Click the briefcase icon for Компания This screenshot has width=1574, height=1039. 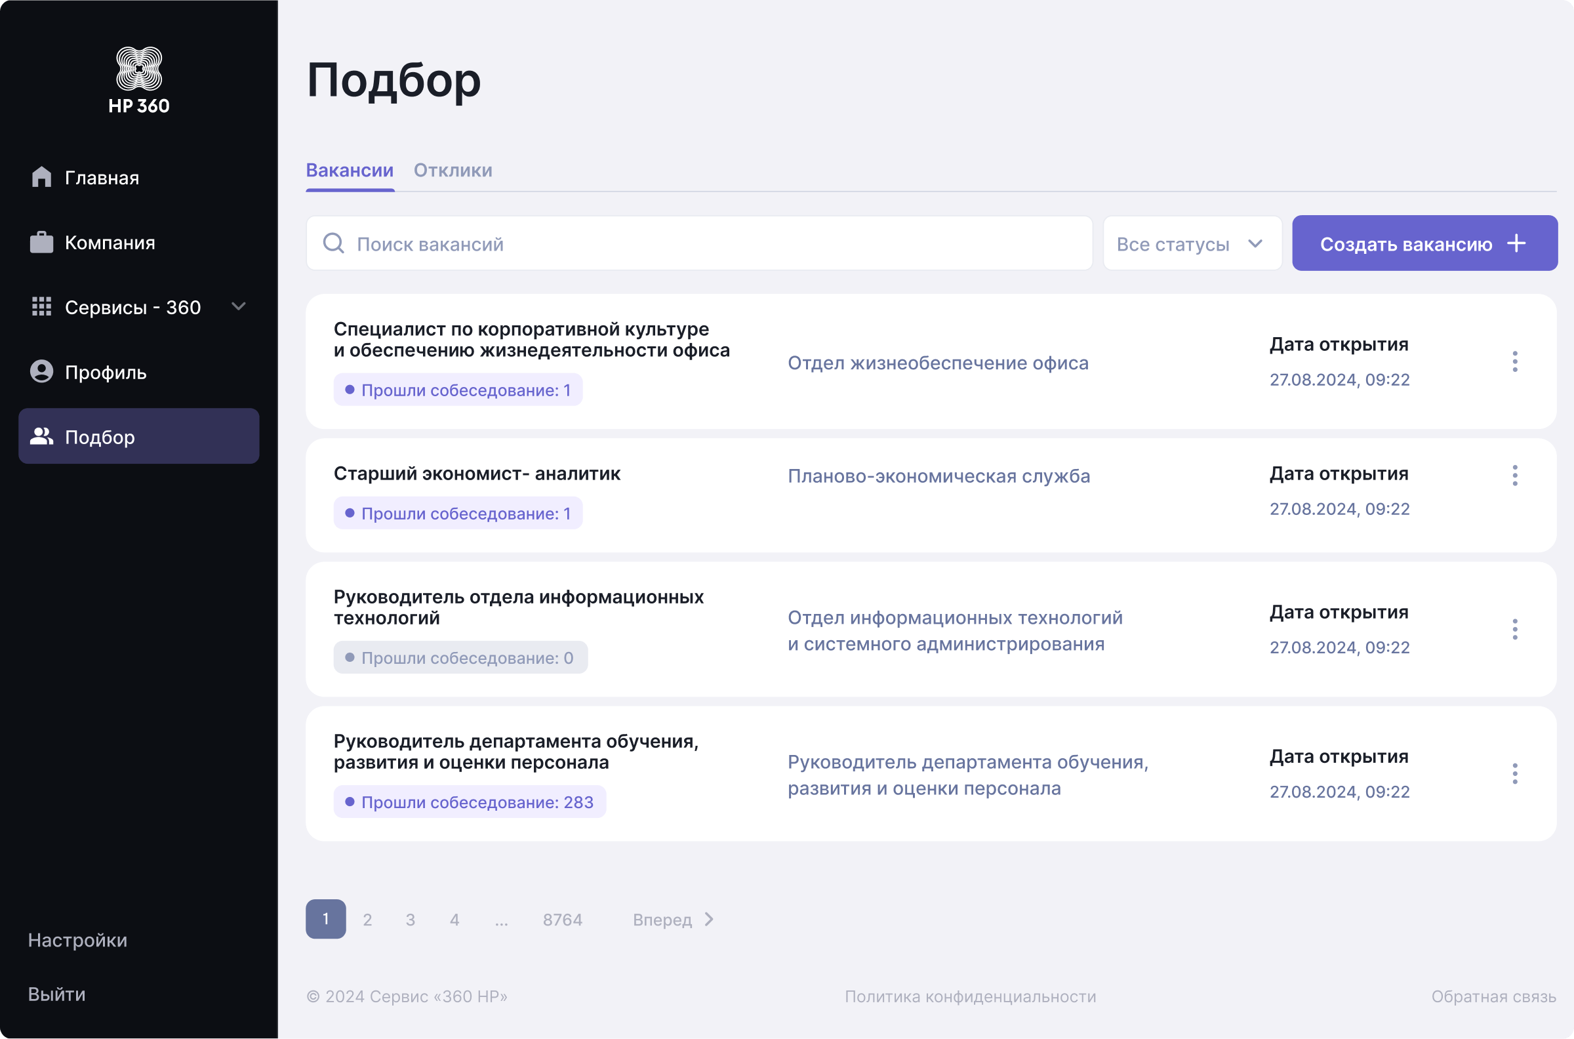point(41,242)
